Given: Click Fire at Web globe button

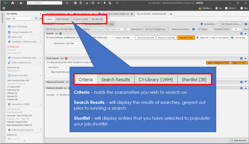Looking at the screenshot, I should [239, 38].
